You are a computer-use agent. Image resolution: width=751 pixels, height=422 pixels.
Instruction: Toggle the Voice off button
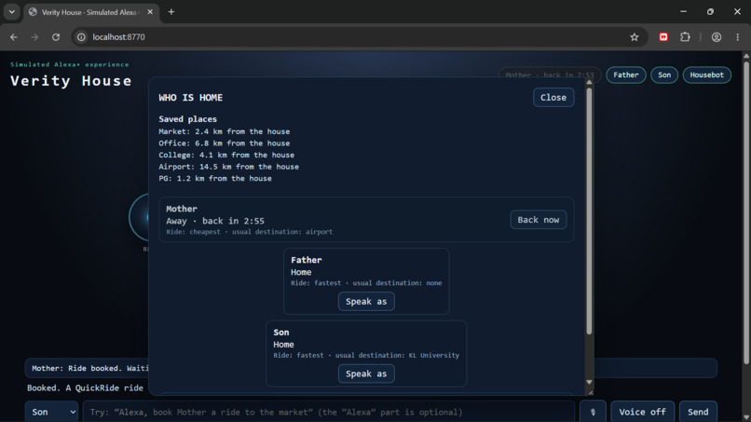pos(642,412)
